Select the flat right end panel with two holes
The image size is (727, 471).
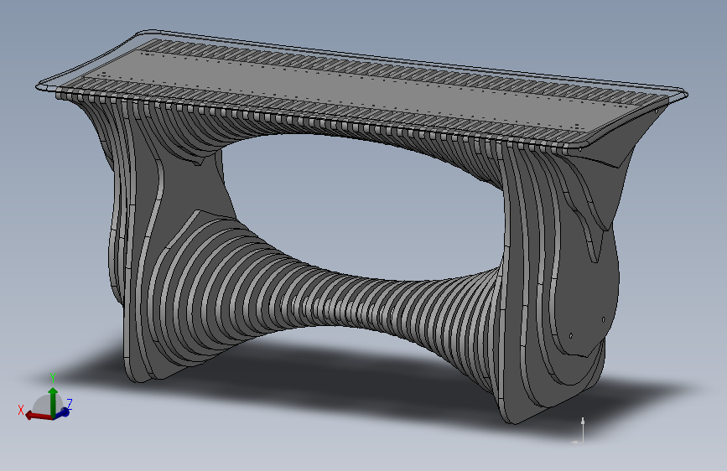588,287
